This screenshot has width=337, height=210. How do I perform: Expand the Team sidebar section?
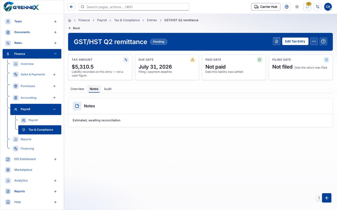pyautogui.click(x=55, y=22)
